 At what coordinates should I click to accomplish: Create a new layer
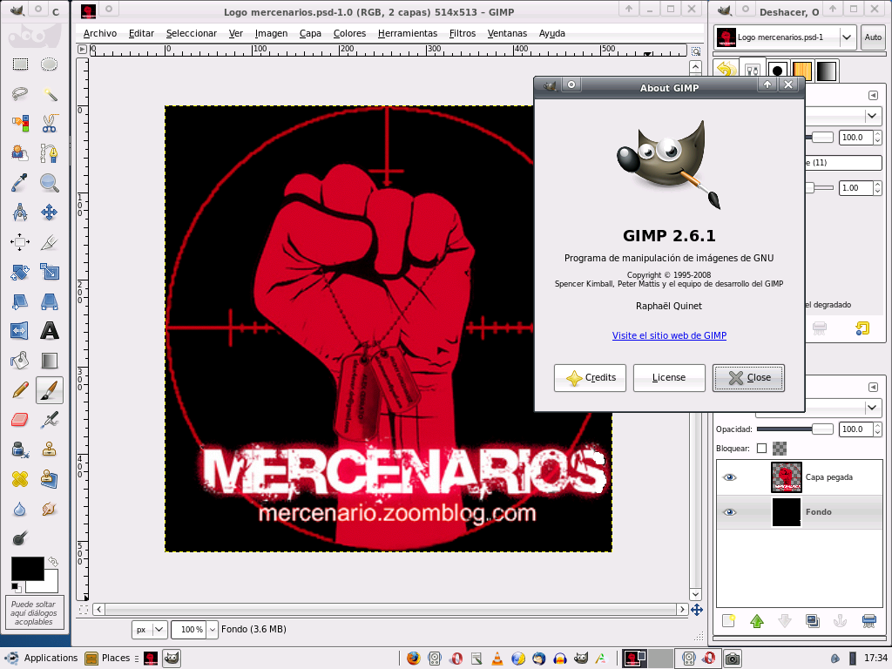[x=729, y=620]
